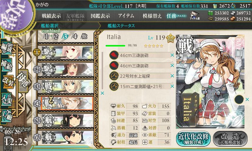This screenshot has height=151, width=252.
Task: Open the 入渠 docking sidebar icon
Action: click(7, 99)
